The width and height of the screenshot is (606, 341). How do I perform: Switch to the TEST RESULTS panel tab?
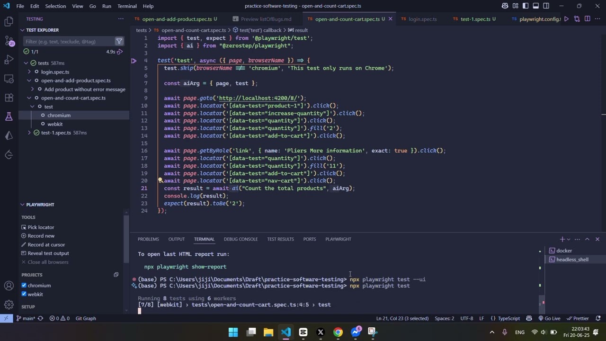click(280, 239)
